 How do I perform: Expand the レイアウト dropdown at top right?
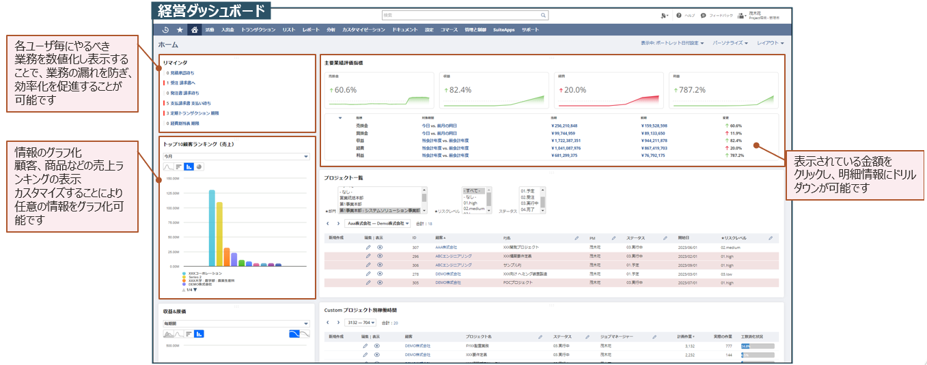pos(771,43)
